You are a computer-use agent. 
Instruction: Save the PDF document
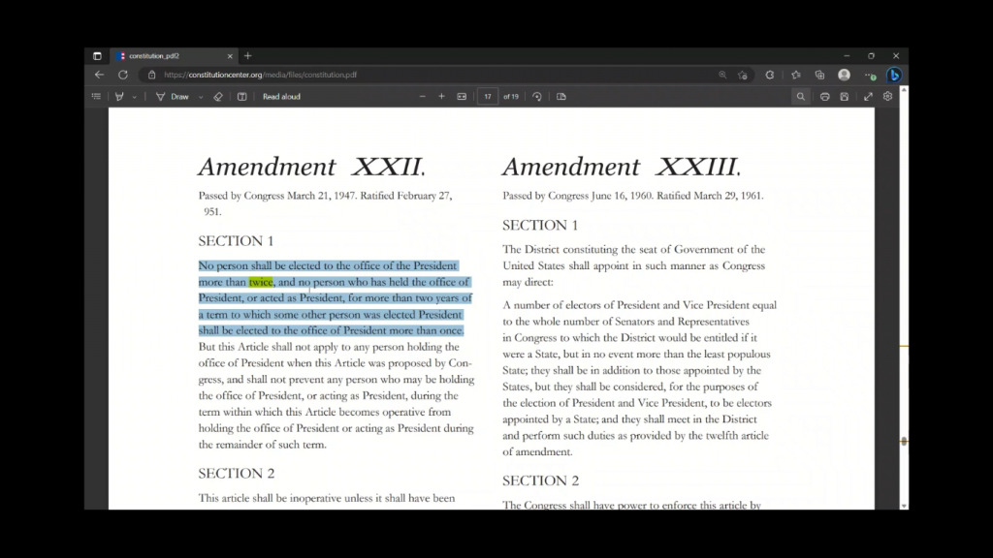coord(845,97)
